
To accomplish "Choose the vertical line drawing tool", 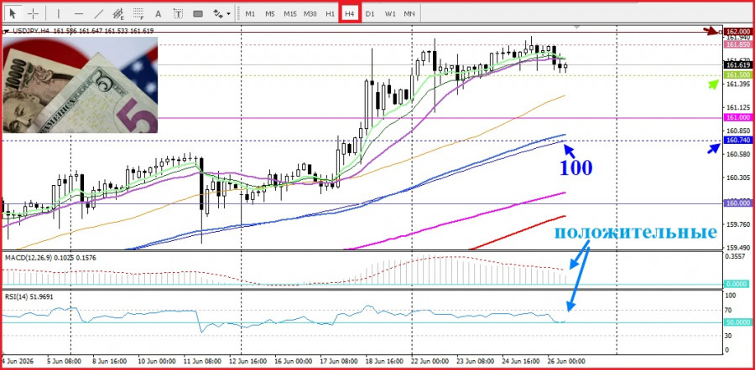I will pos(59,13).
